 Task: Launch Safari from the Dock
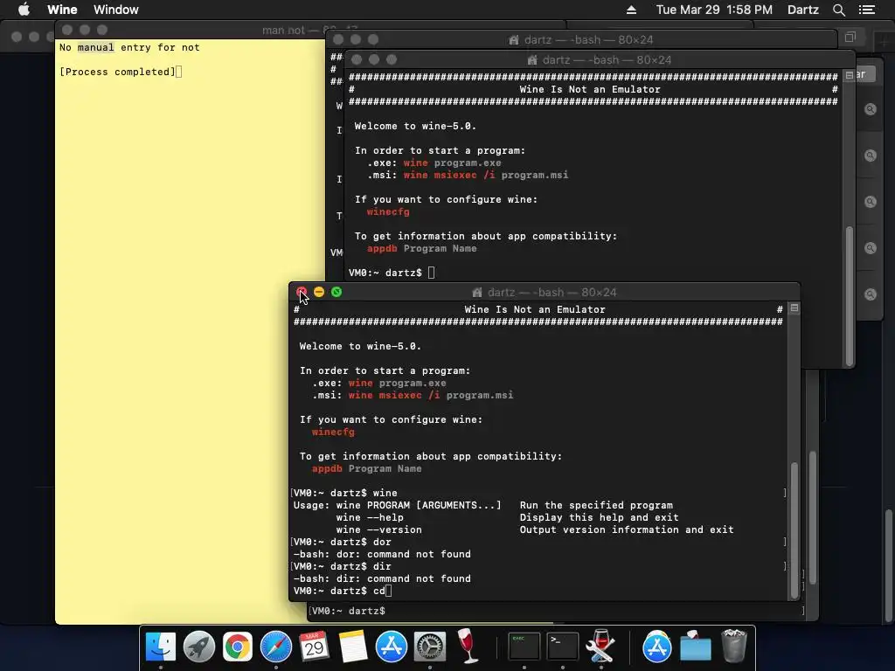point(275,647)
